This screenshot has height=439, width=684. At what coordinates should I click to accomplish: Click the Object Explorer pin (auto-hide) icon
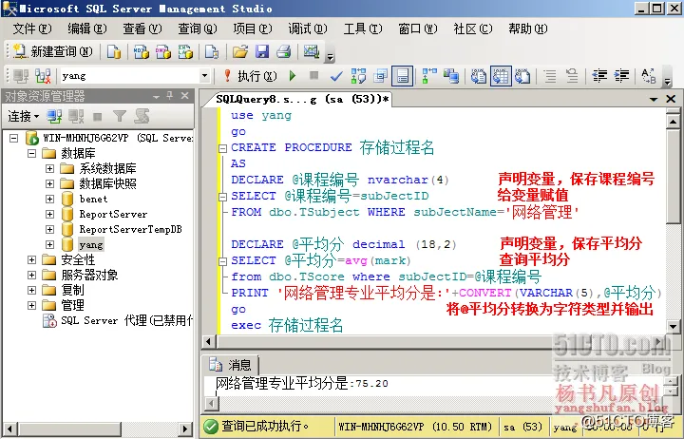click(x=170, y=96)
